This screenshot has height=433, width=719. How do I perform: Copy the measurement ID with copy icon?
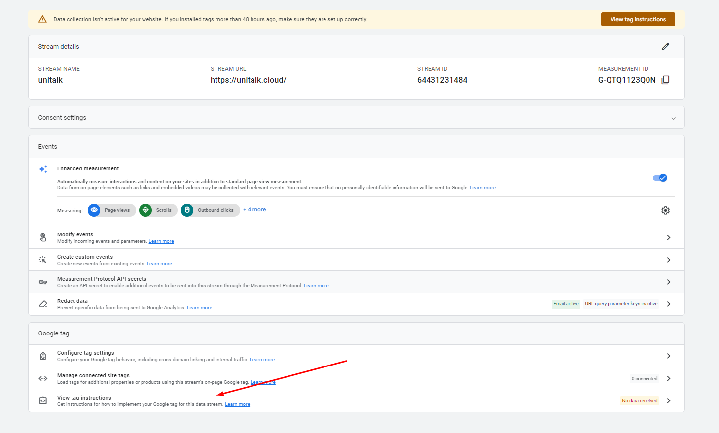tap(665, 80)
